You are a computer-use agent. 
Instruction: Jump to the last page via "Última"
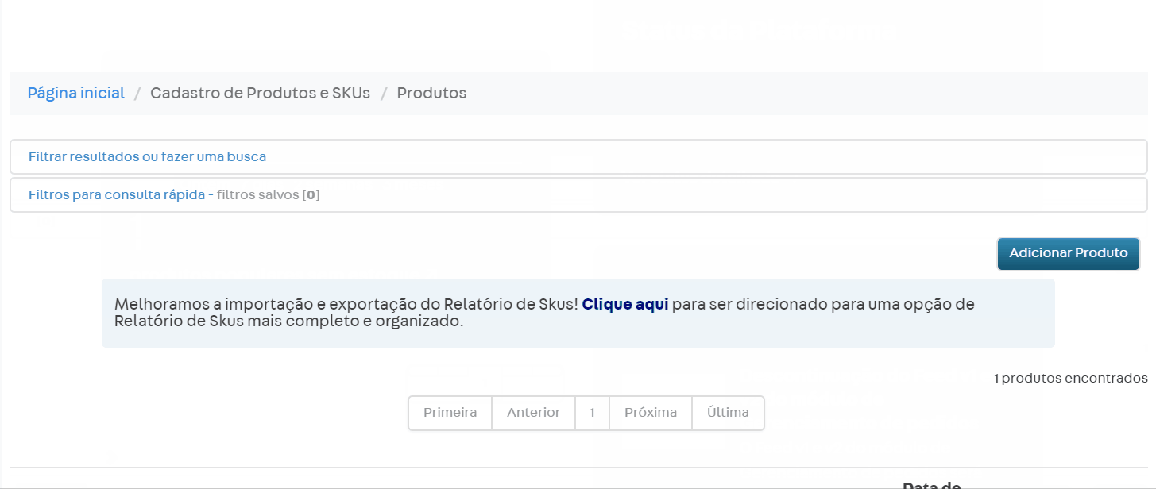(x=727, y=413)
